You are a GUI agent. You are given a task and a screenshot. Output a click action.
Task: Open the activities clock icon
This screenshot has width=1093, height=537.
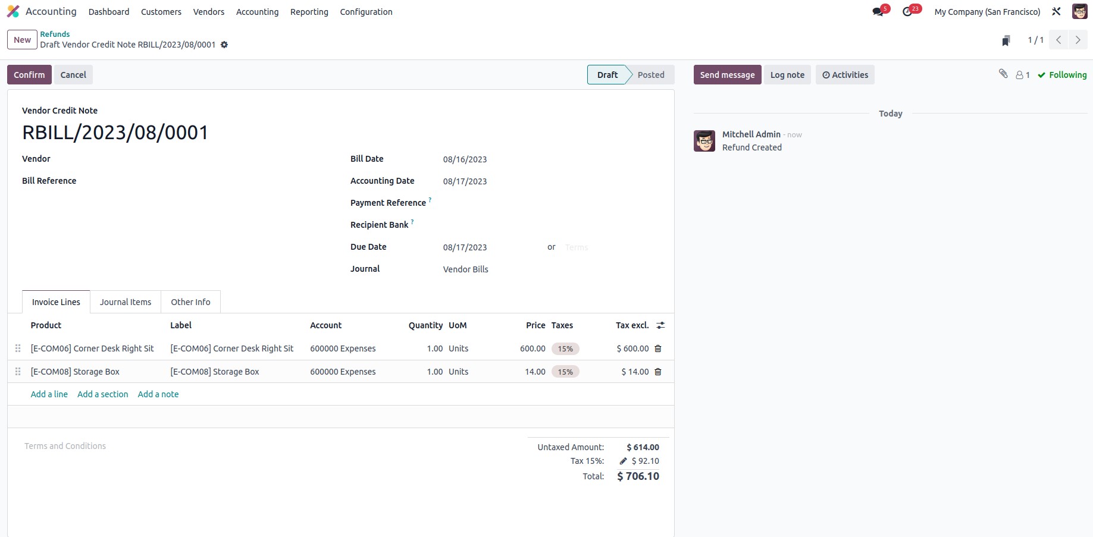click(x=907, y=12)
